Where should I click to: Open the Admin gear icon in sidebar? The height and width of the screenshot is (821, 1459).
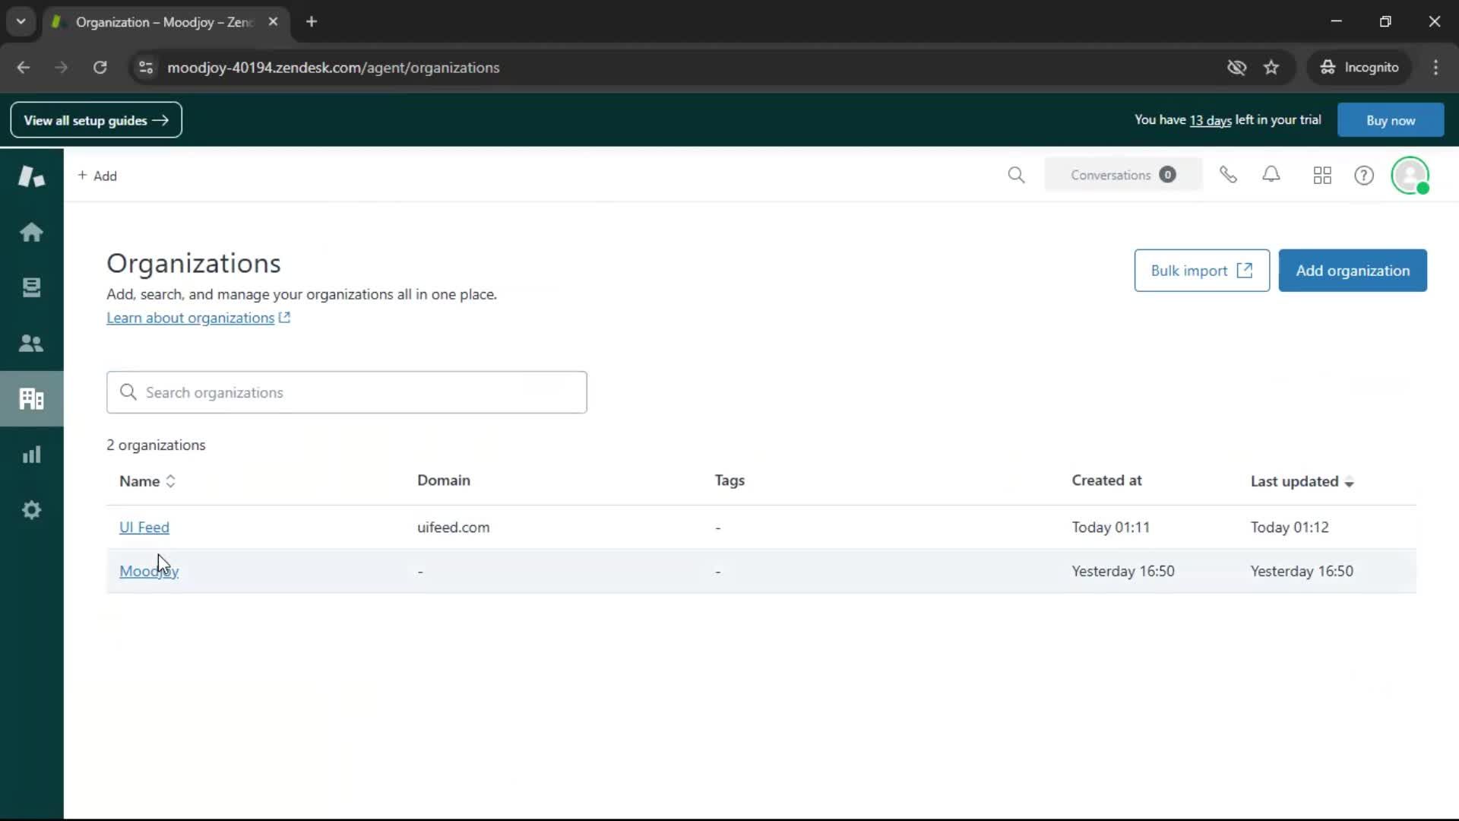point(31,510)
